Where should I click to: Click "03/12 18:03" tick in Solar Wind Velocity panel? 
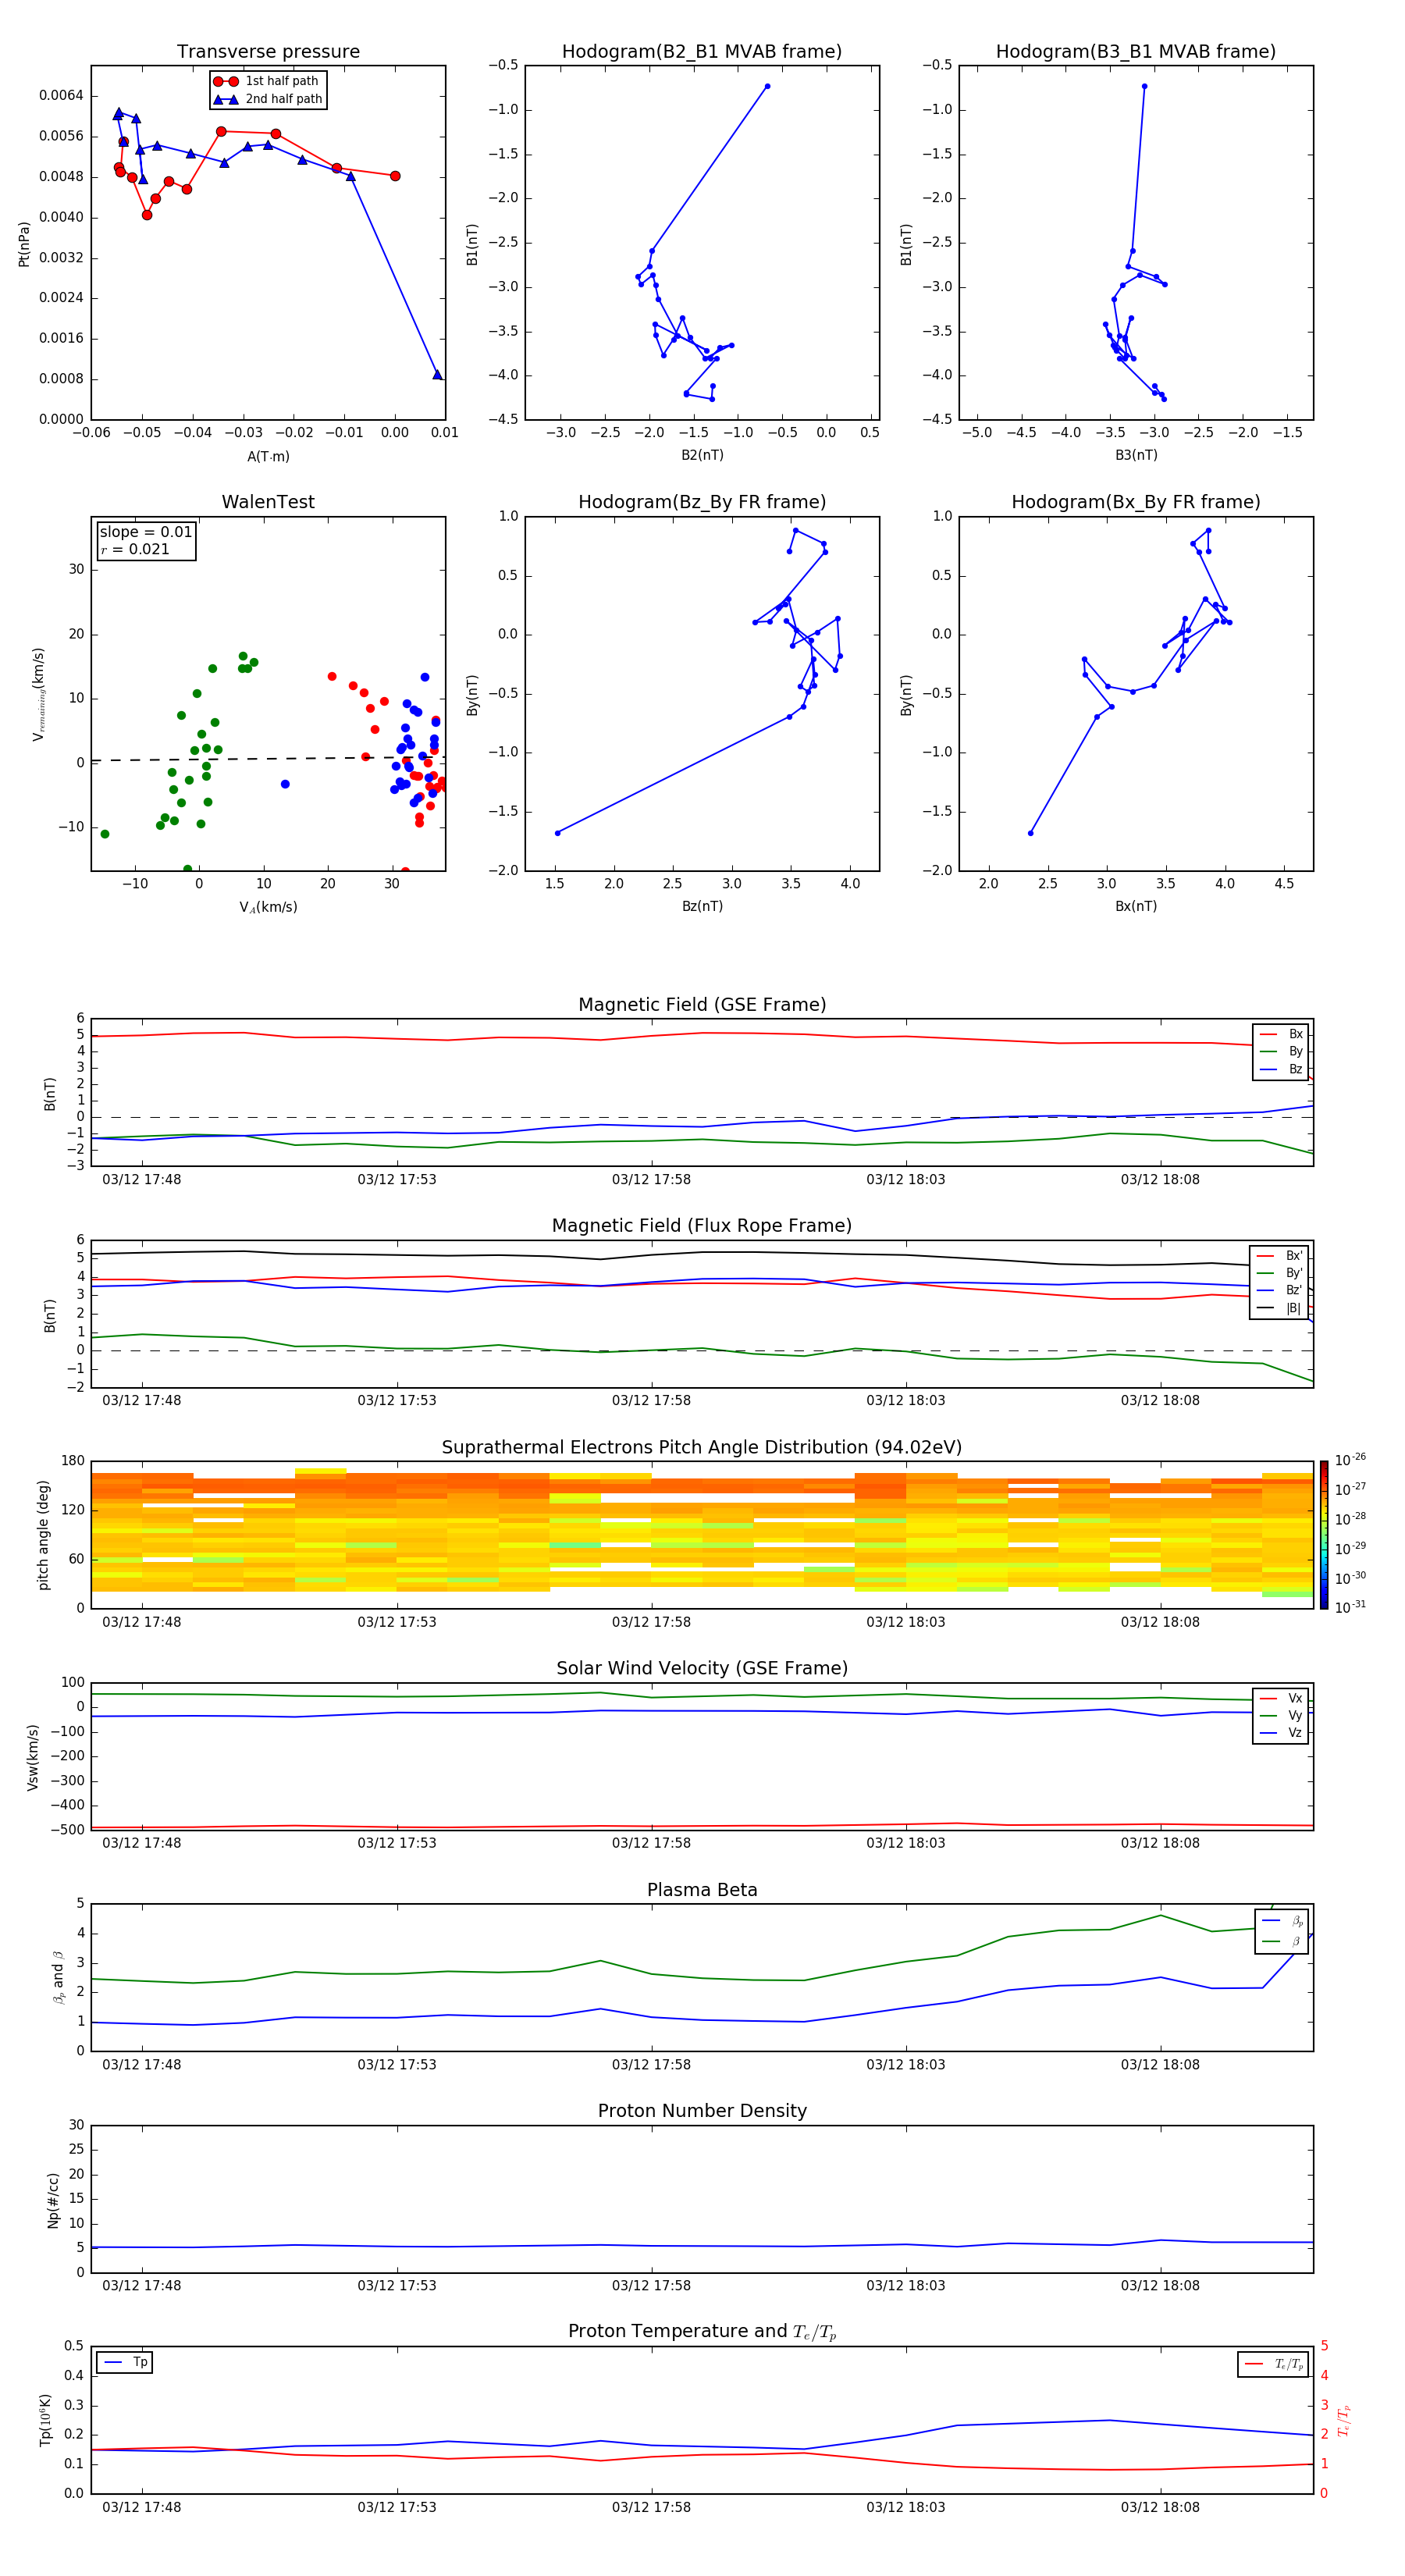906,1843
